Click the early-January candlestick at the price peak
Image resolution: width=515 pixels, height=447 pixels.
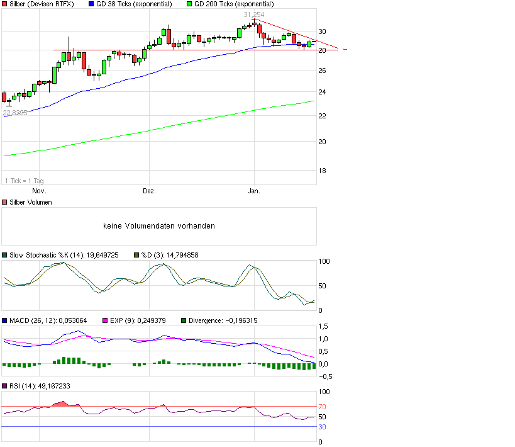click(x=254, y=23)
